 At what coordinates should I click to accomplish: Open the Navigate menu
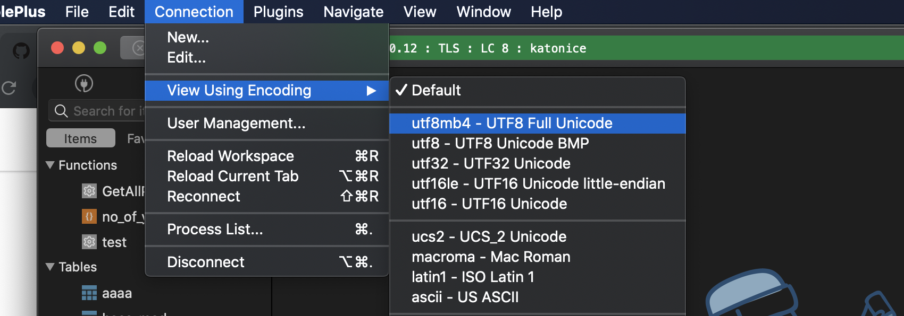click(353, 12)
